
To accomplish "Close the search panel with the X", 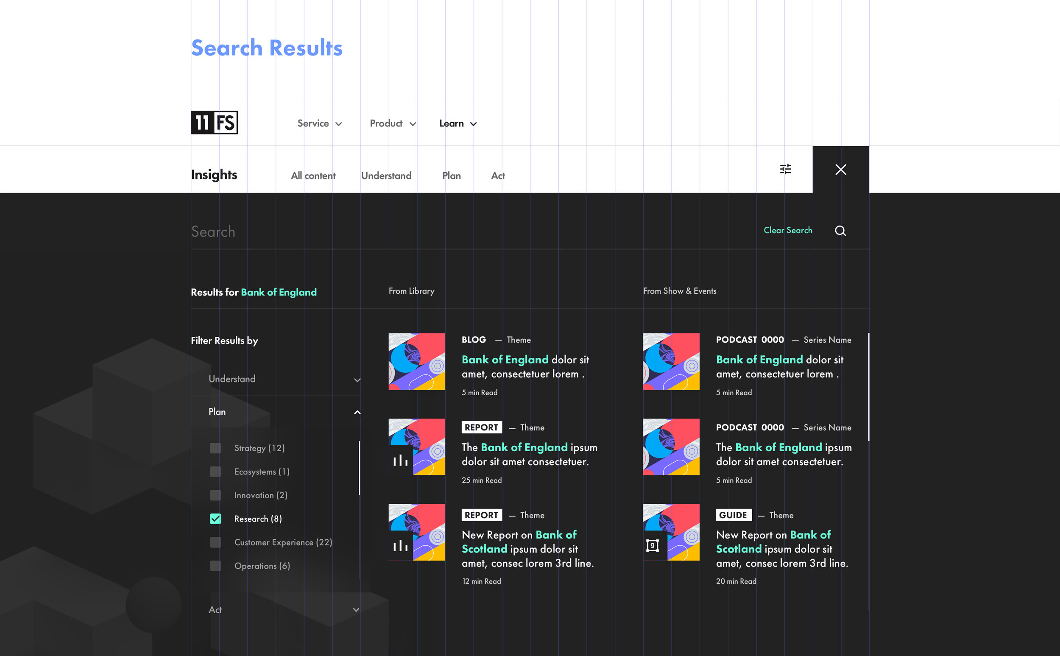I will click(840, 170).
